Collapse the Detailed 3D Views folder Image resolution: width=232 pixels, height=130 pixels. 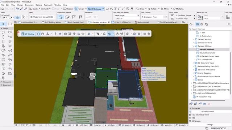[x=193, y=46]
